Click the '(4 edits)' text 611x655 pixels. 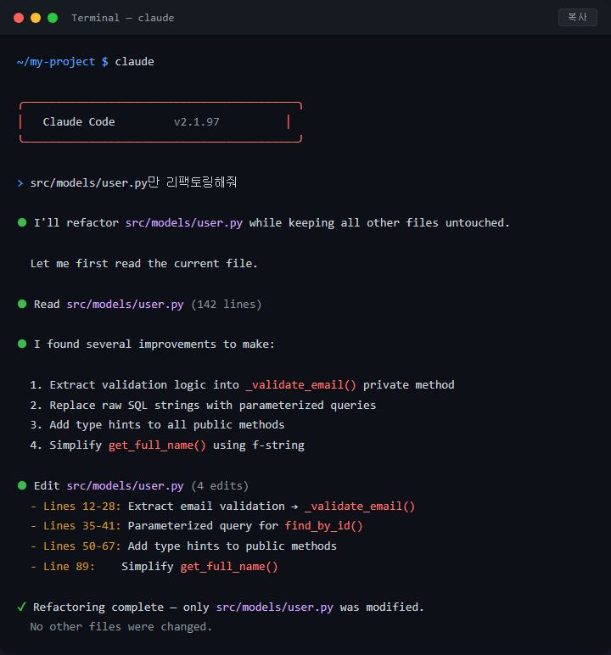pos(220,486)
